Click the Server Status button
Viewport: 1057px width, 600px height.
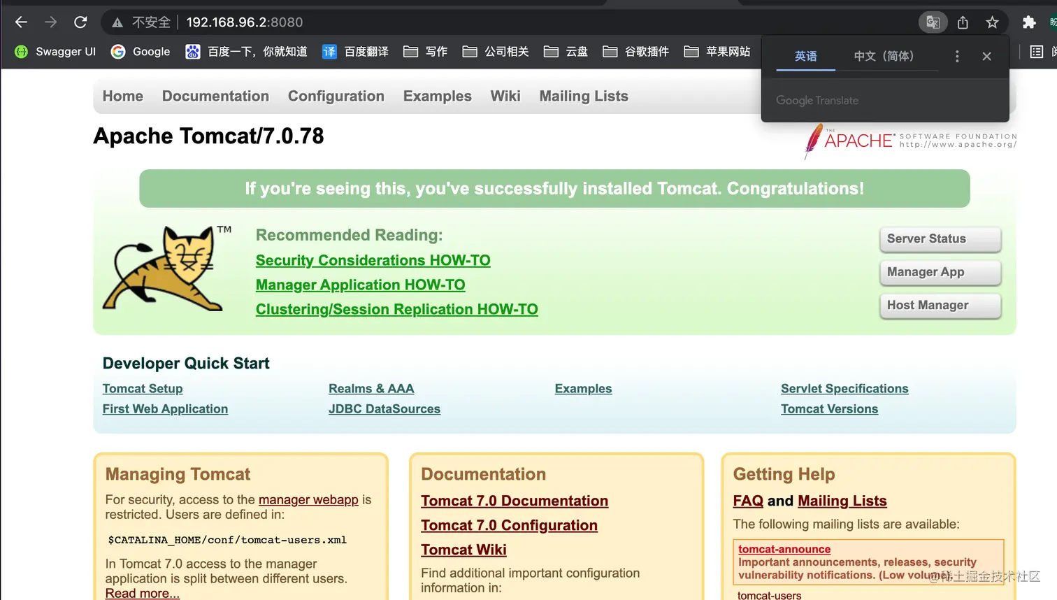940,239
